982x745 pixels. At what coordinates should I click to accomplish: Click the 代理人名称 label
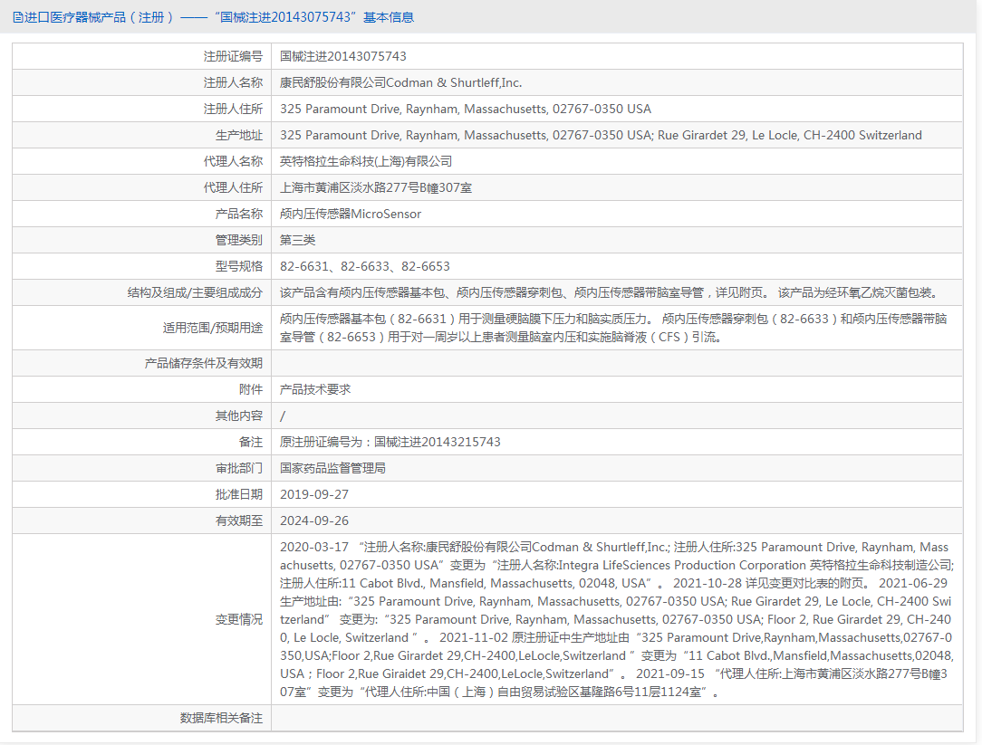[233, 161]
